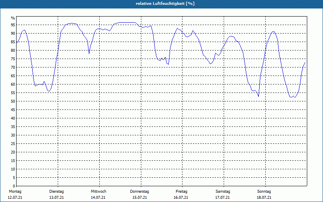Click the y-axis value '75'
The height and width of the screenshot is (202, 323).
(13, 59)
